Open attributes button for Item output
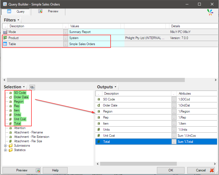219x175 pixels. point(174,124)
